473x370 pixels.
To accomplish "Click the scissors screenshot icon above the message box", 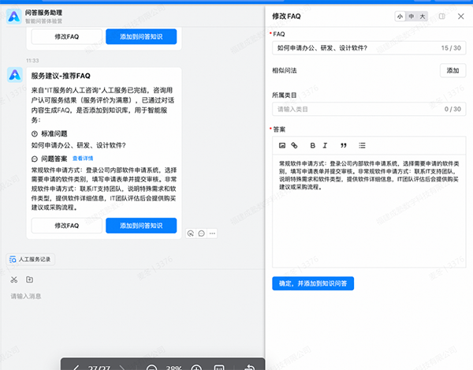I will 14,280.
